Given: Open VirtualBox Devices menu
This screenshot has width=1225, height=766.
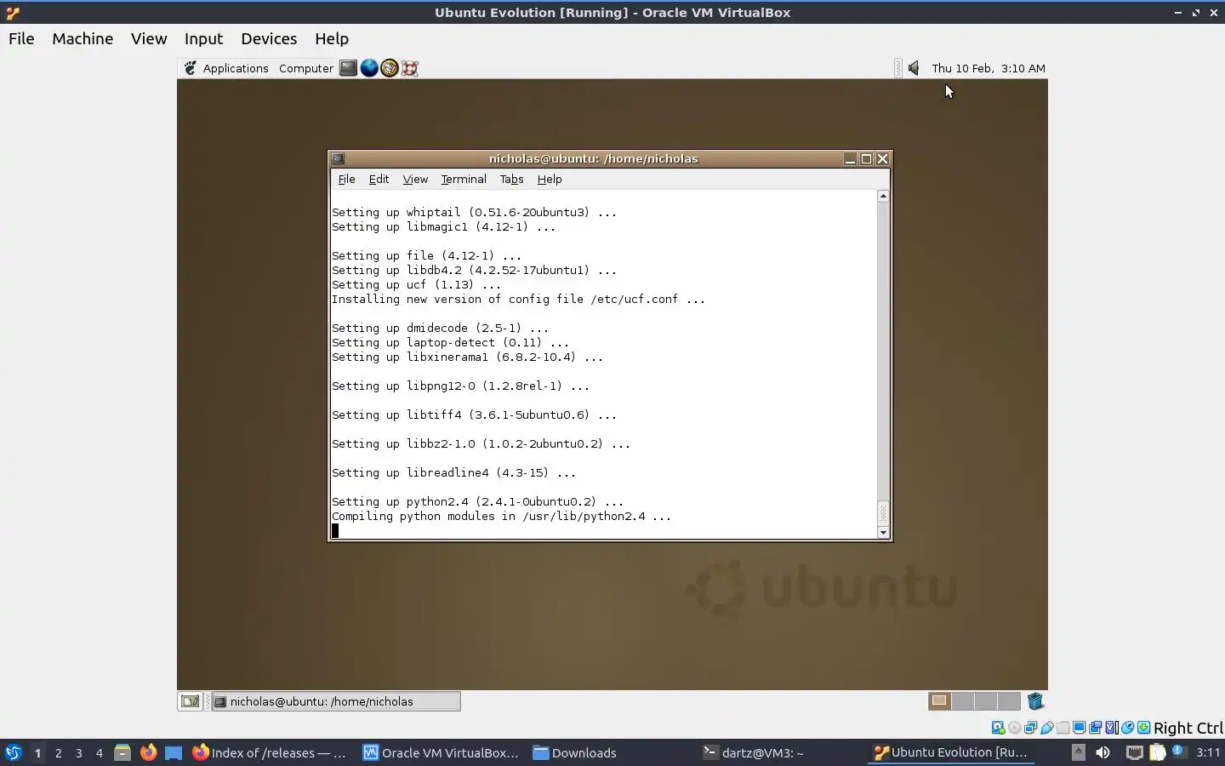Looking at the screenshot, I should click(269, 38).
